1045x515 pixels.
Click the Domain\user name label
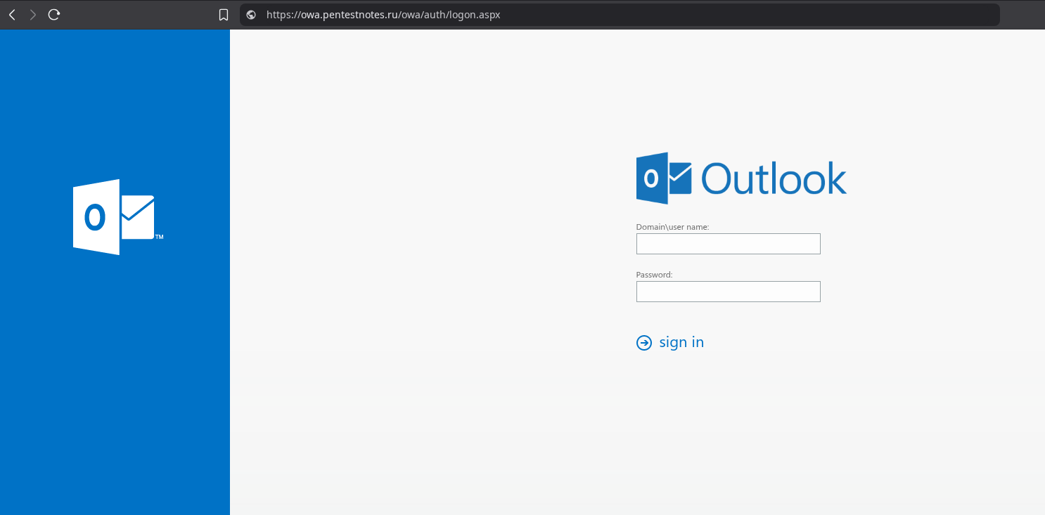pyautogui.click(x=672, y=227)
